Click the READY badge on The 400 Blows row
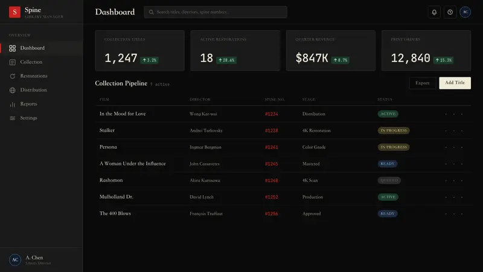Image resolution: width=483 pixels, height=272 pixels. pyautogui.click(x=388, y=214)
